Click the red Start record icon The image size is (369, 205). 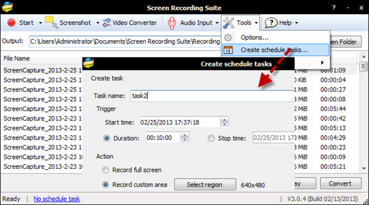(11, 23)
